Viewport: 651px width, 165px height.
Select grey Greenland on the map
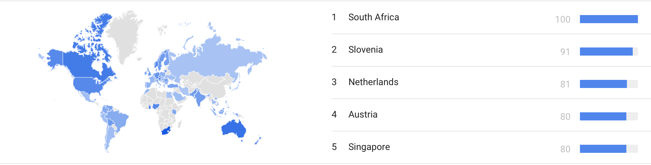click(x=125, y=35)
